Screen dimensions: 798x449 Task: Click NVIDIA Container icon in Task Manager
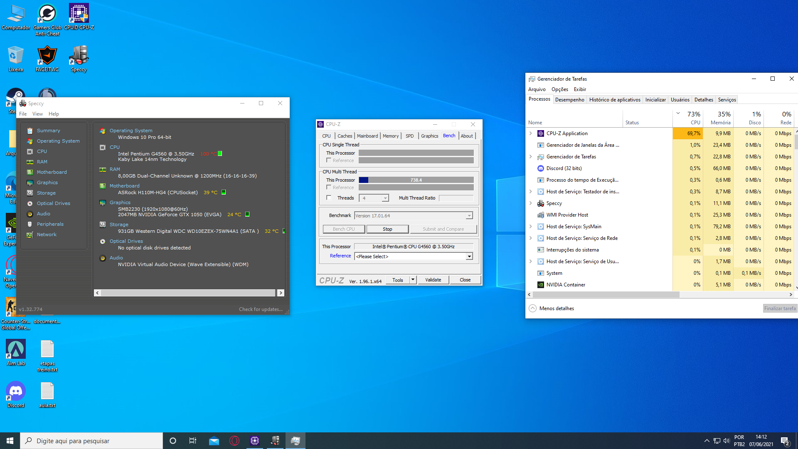pyautogui.click(x=541, y=285)
